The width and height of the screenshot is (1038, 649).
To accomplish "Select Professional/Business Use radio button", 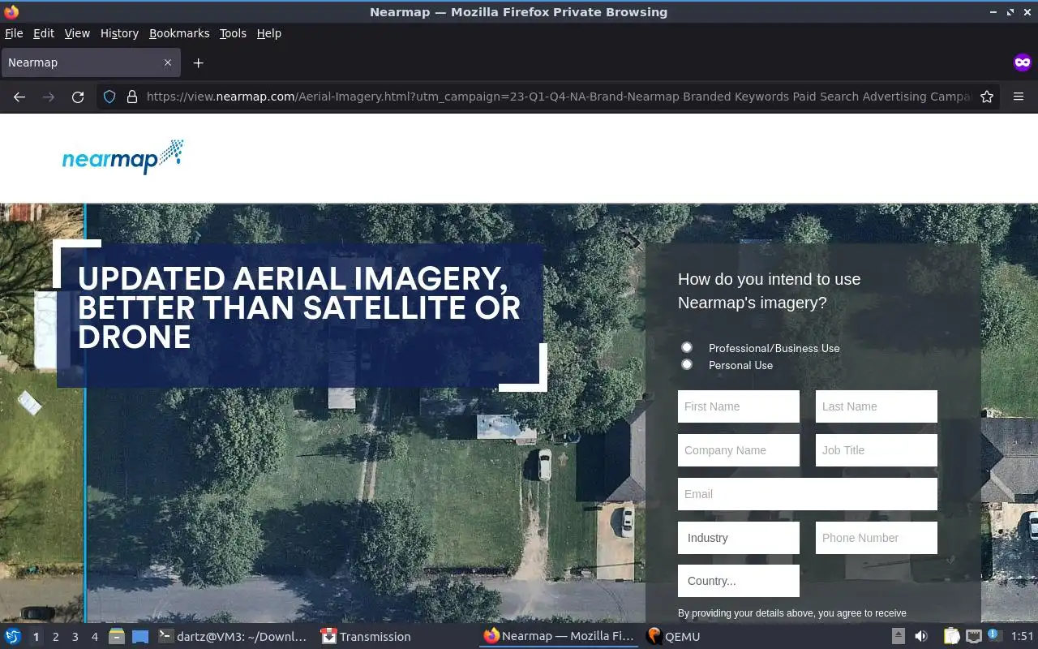I will click(x=687, y=347).
